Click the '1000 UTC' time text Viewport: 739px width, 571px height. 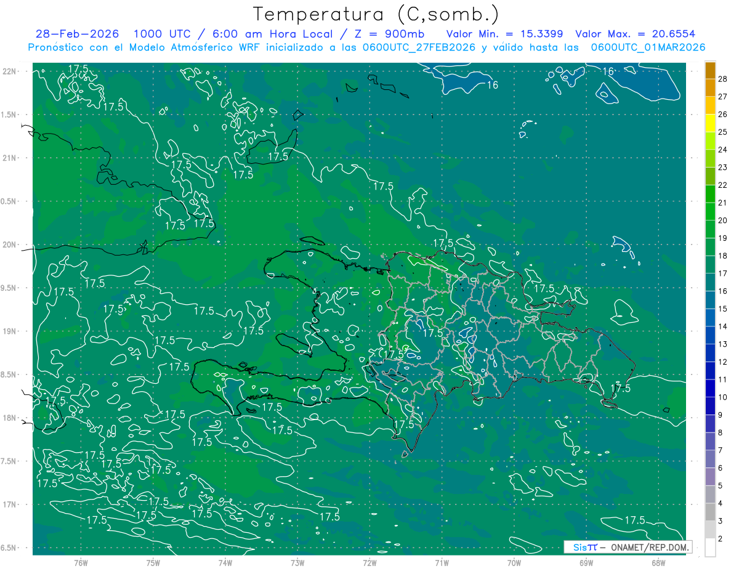point(161,34)
